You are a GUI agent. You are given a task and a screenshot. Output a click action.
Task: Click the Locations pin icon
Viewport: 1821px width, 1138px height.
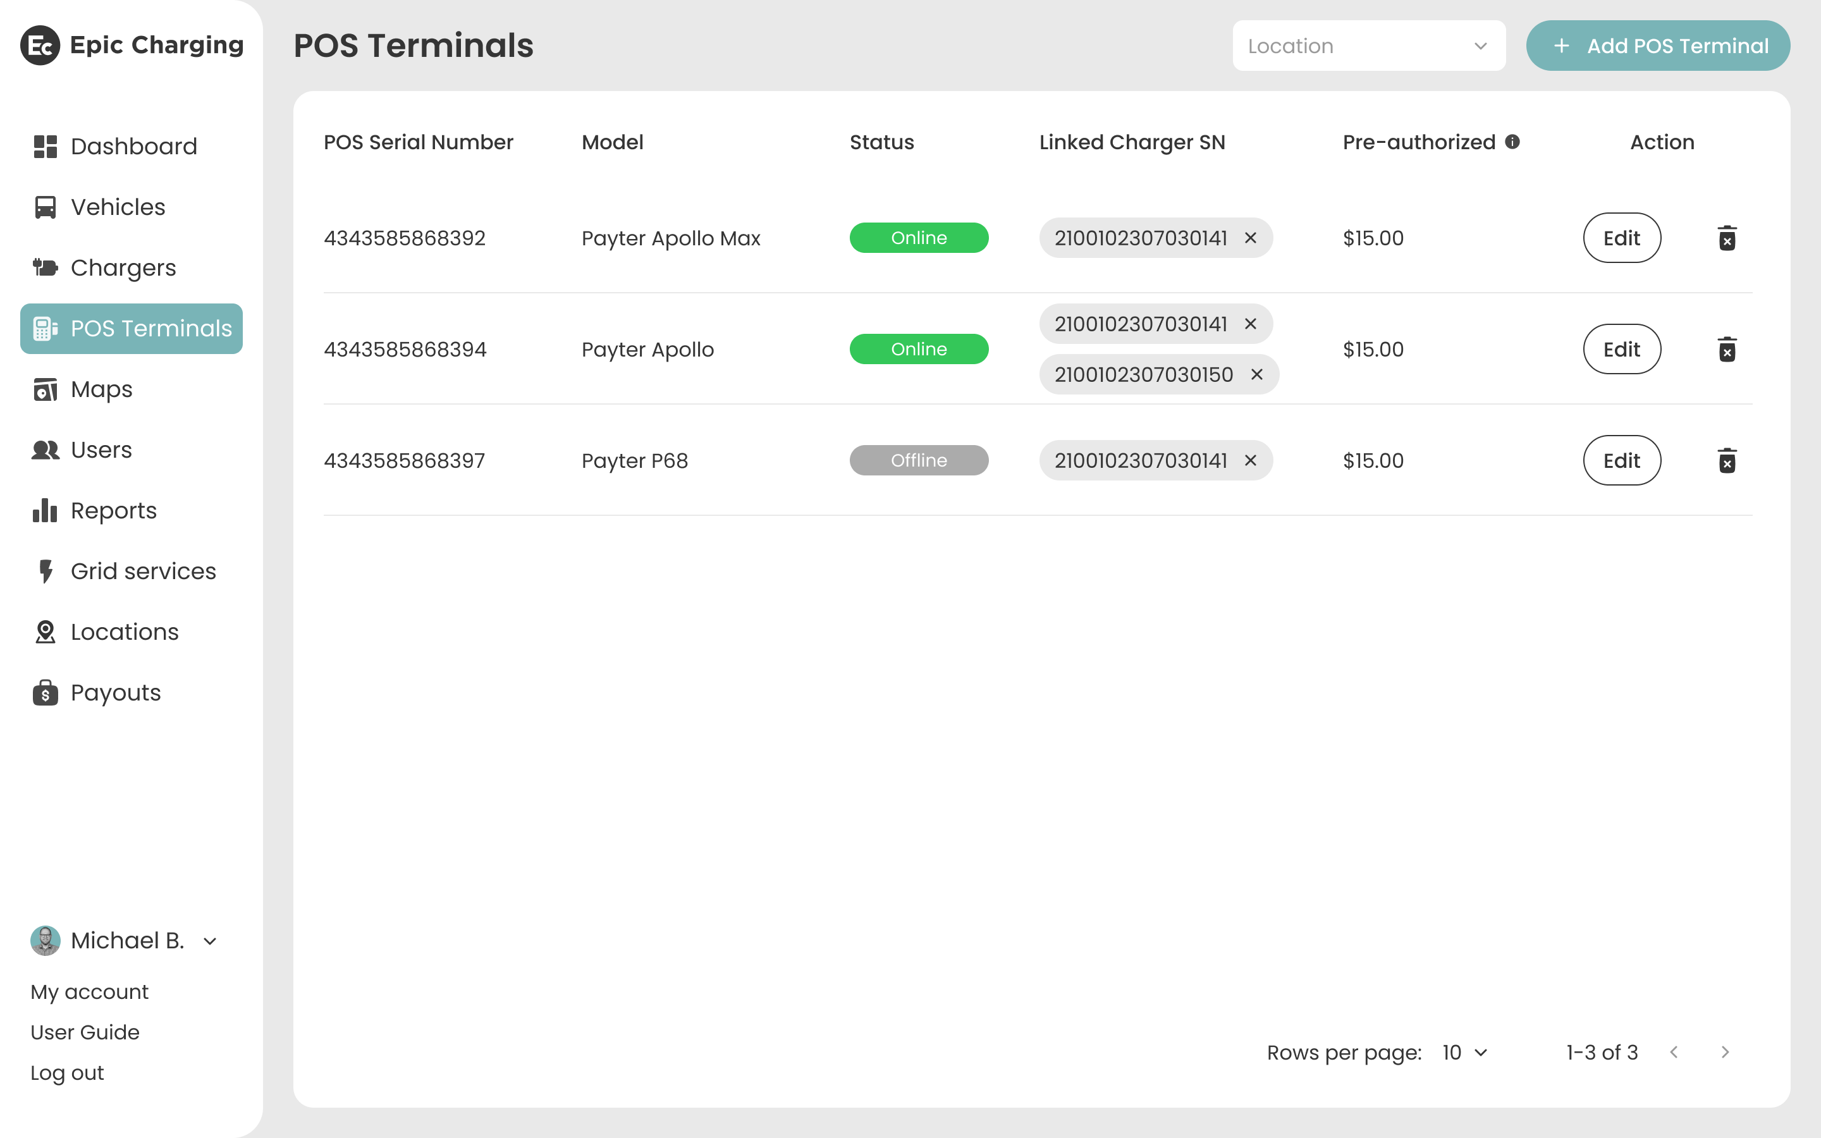click(45, 632)
